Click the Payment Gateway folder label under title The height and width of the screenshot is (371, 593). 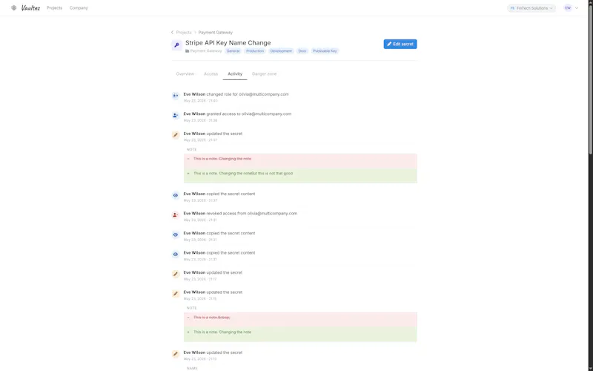click(206, 50)
